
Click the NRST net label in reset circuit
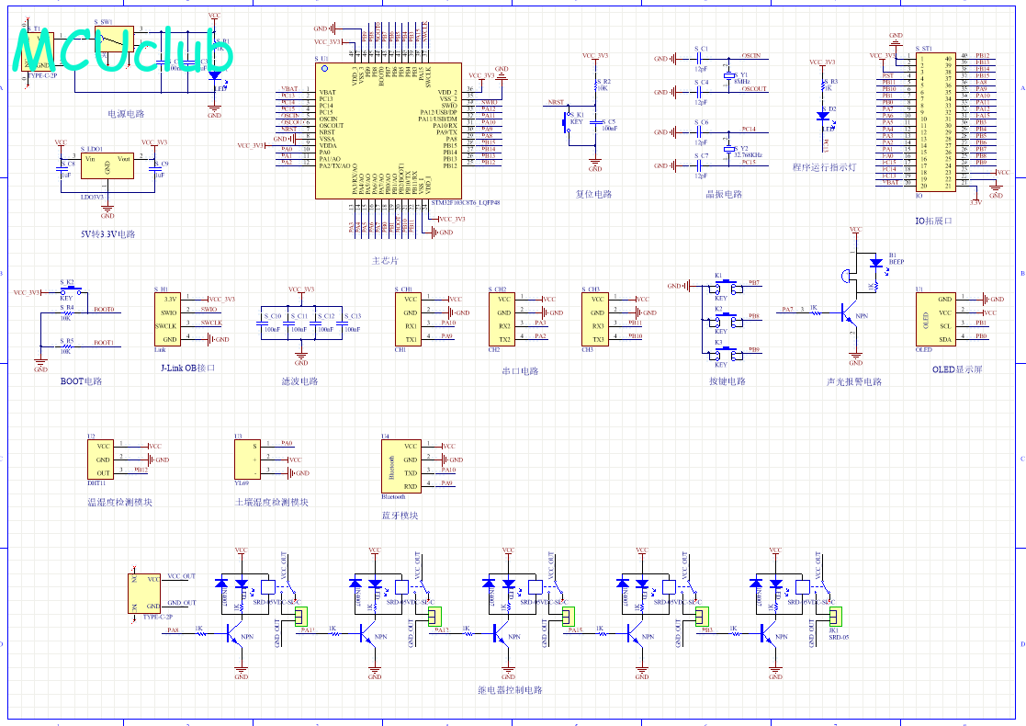pos(556,102)
